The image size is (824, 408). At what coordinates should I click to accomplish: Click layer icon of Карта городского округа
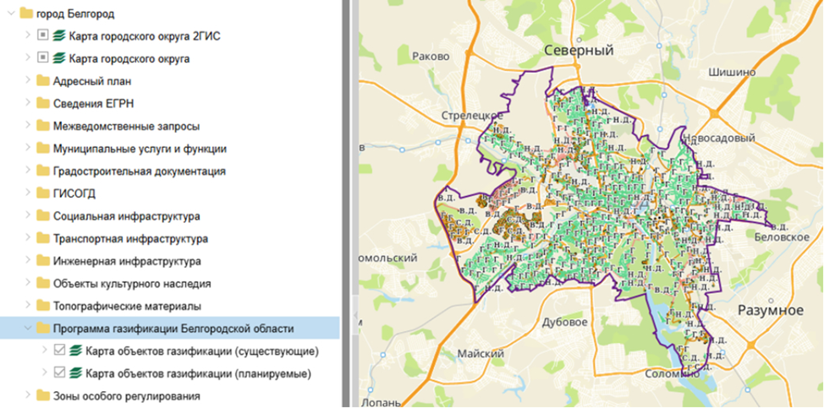click(59, 59)
